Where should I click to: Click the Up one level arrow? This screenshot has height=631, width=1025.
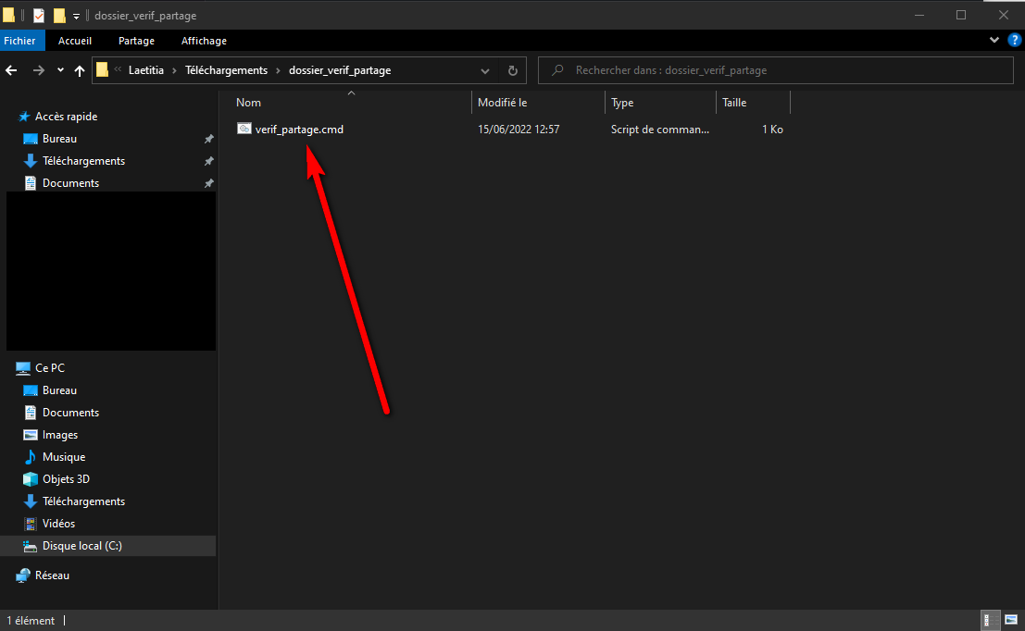point(80,70)
